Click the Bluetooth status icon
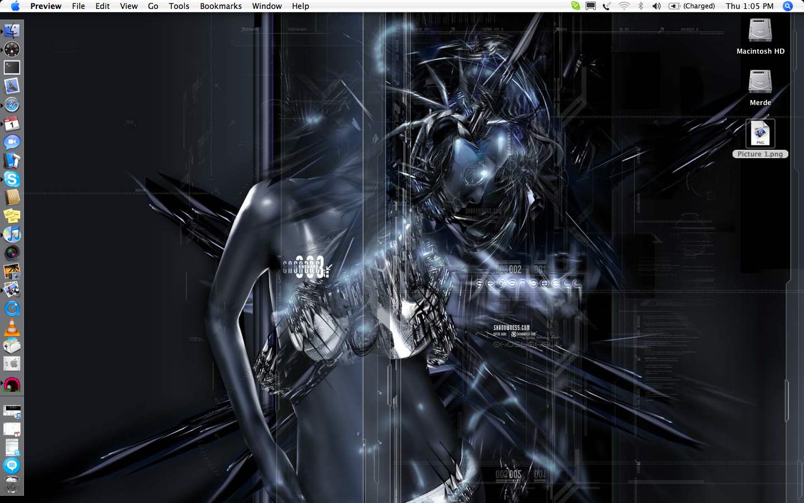The width and height of the screenshot is (804, 503). coord(641,6)
